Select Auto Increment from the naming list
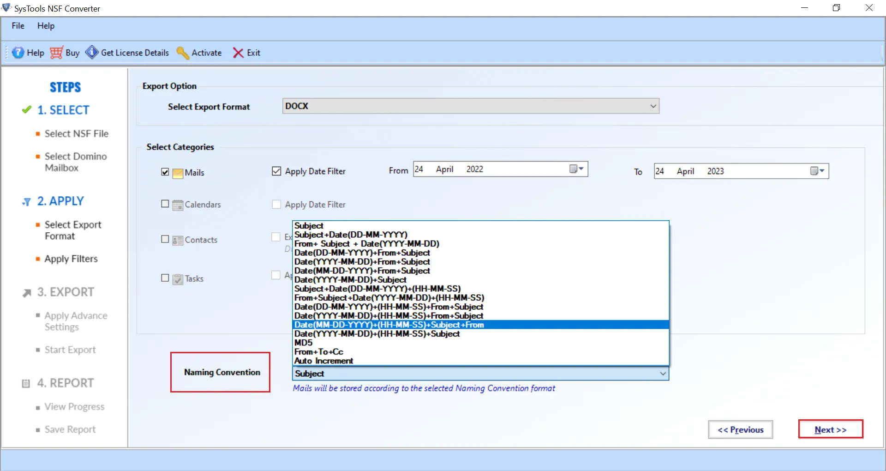This screenshot has width=886, height=471. tap(323, 361)
